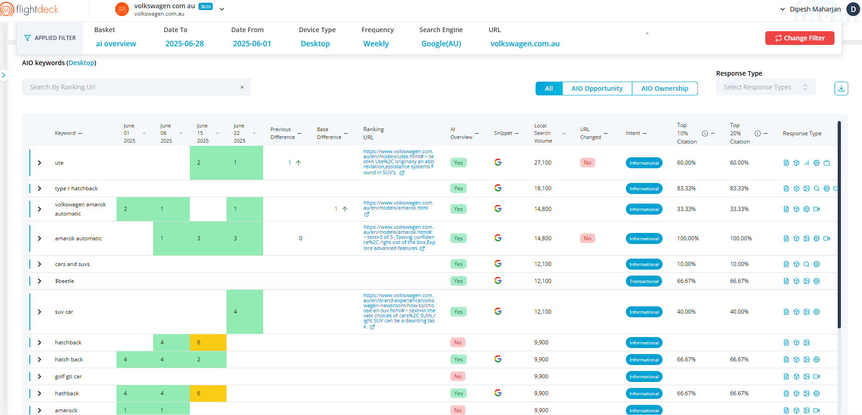Select the AIO Opportunity tab

597,89
